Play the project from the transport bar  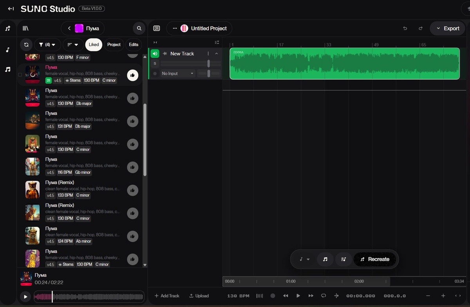298,296
